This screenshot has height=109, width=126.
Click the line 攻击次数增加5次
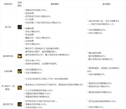(x=96, y=74)
